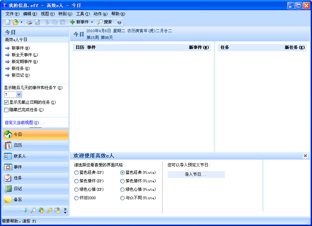Click the copy icon in toolbar

pyautogui.click(x=55, y=22)
